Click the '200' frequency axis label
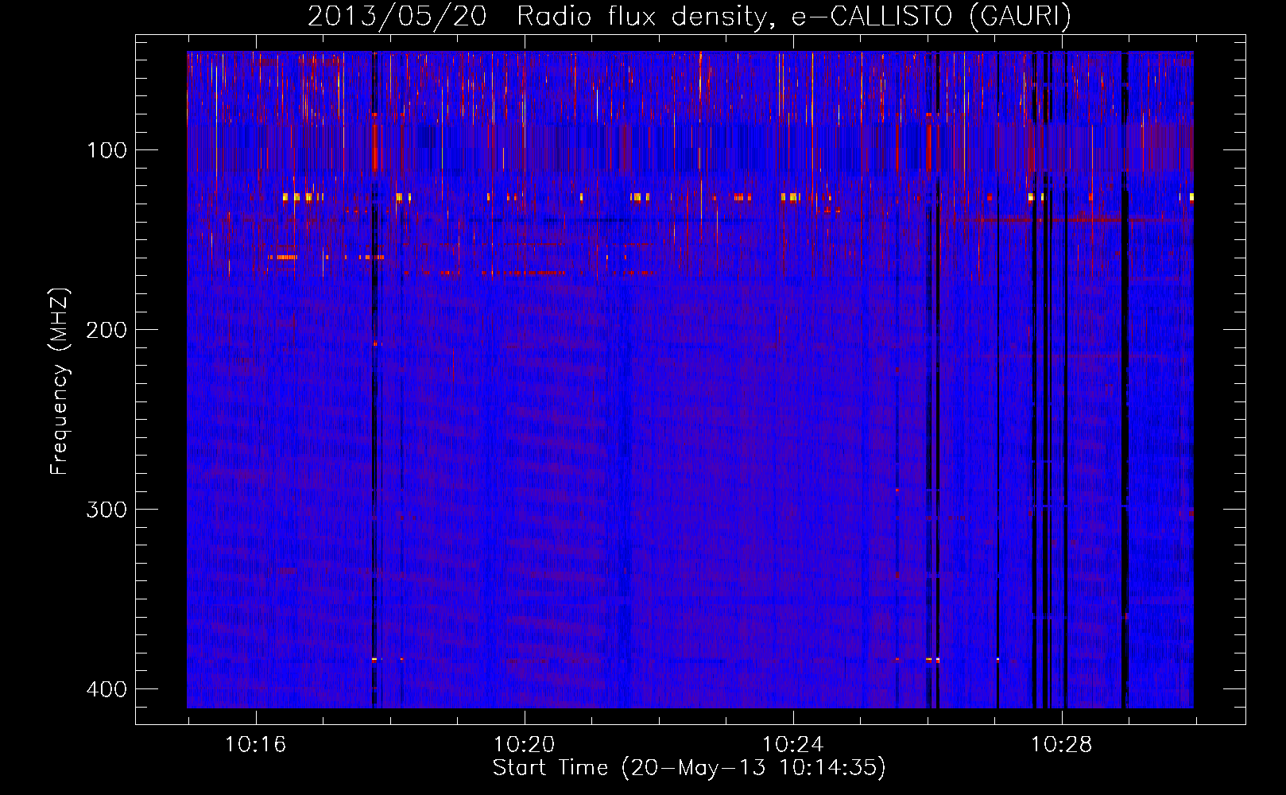Image resolution: width=1286 pixels, height=795 pixels. point(107,330)
